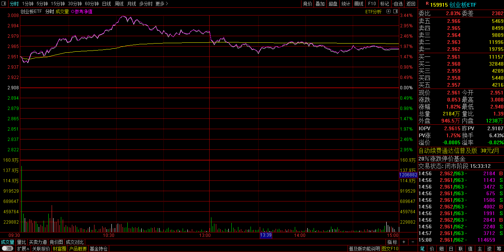
Task: Switch to the 日线 daily chart tab
Action: click(106, 4)
